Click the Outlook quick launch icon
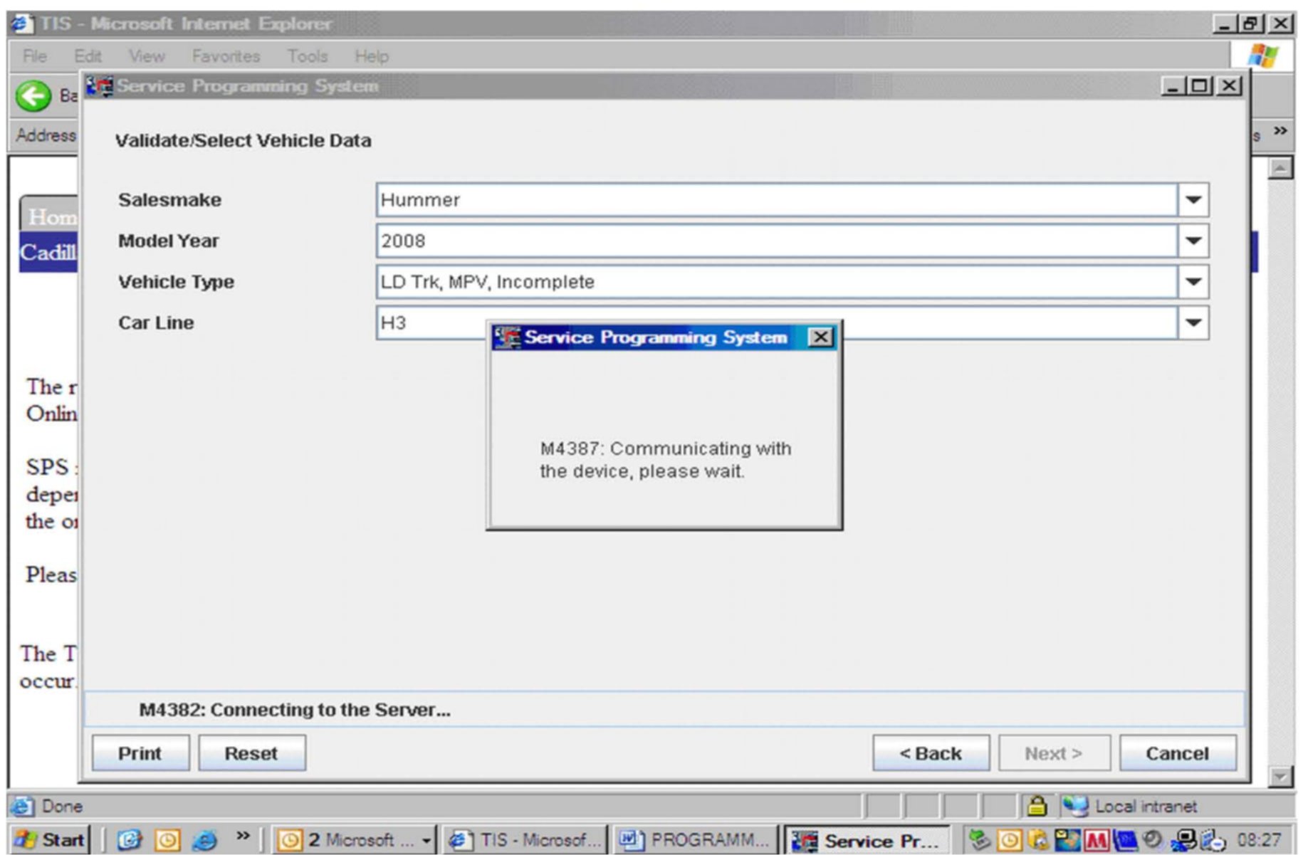1308x855 pixels. point(167,840)
